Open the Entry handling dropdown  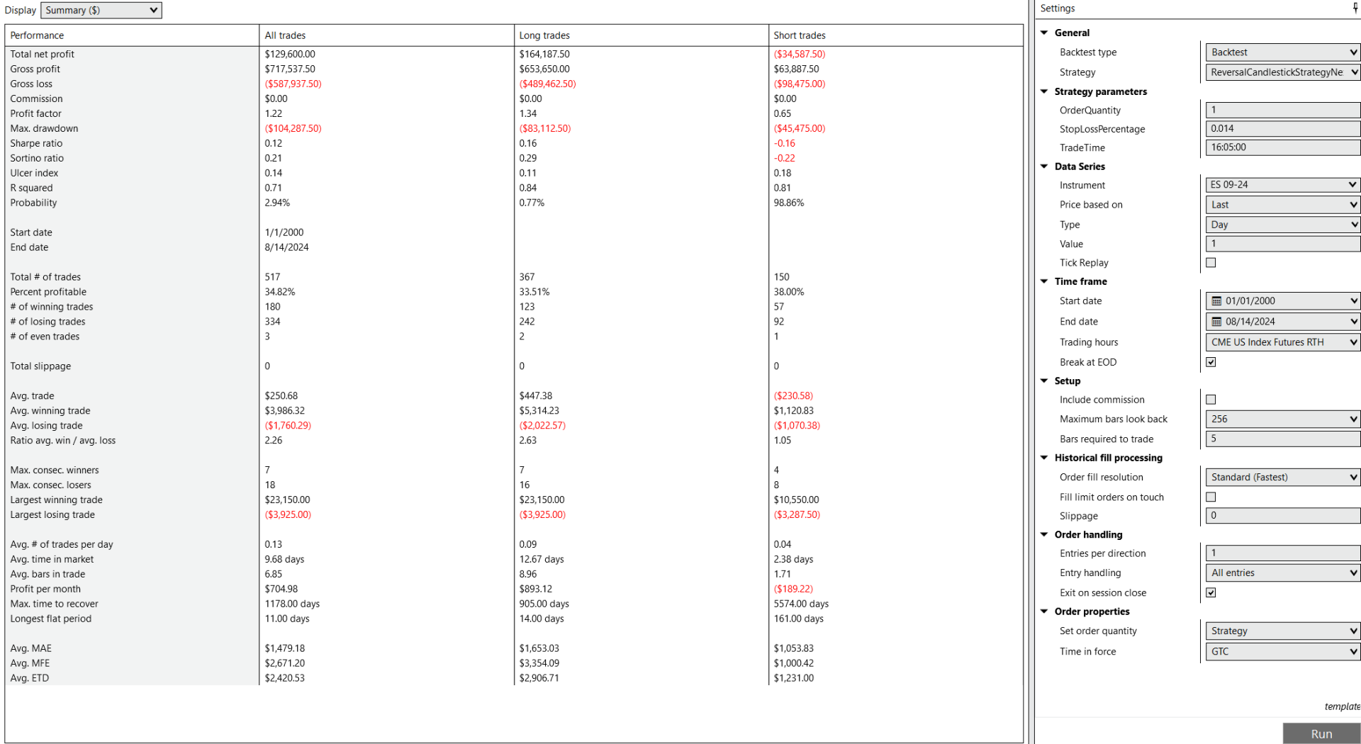click(x=1283, y=573)
